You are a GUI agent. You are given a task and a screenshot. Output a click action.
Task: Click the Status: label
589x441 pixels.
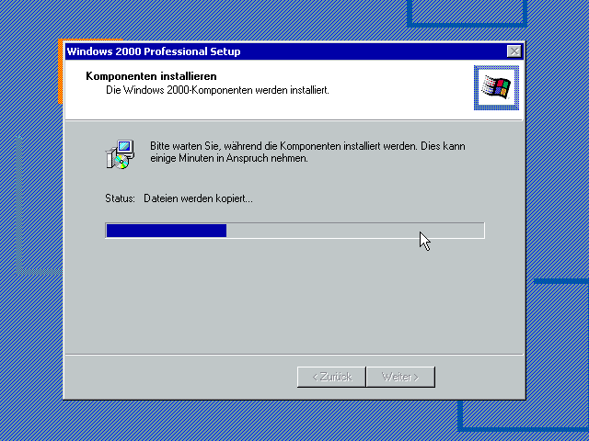click(x=120, y=198)
